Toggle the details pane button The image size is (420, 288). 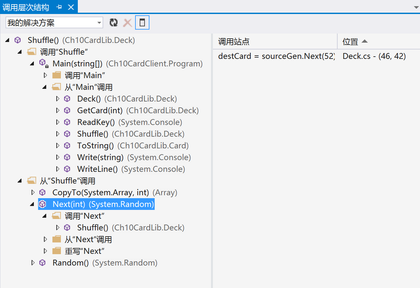(x=142, y=22)
